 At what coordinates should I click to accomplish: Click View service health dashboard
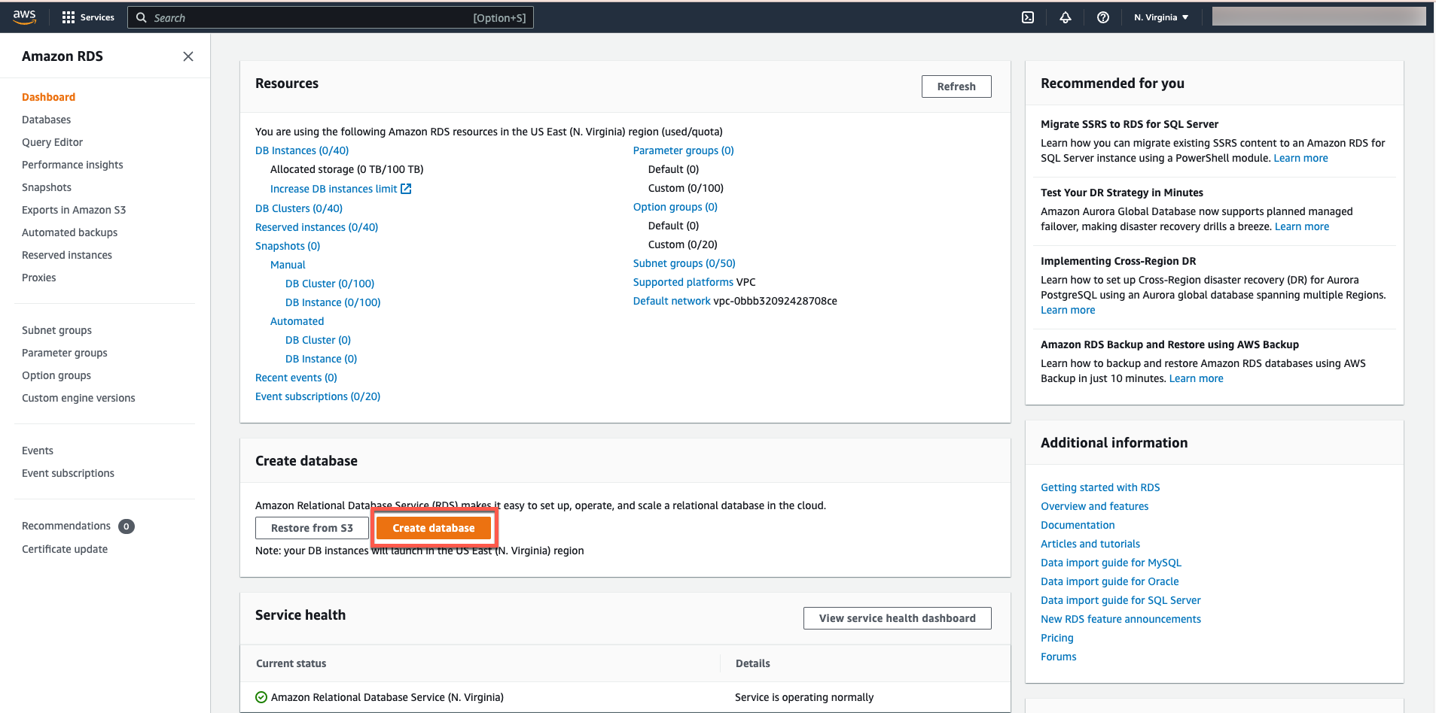coord(898,618)
